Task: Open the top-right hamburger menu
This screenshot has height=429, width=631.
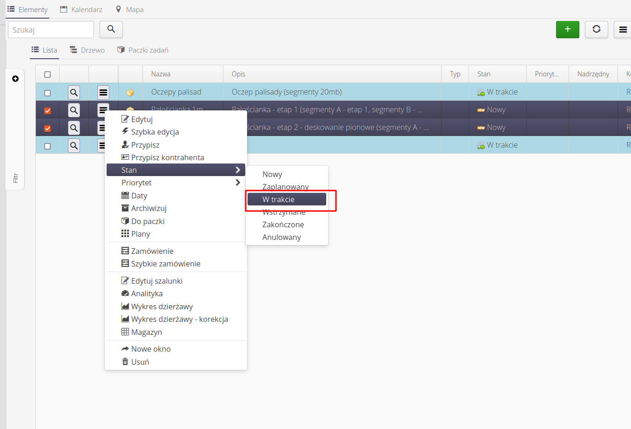Action: (x=623, y=30)
